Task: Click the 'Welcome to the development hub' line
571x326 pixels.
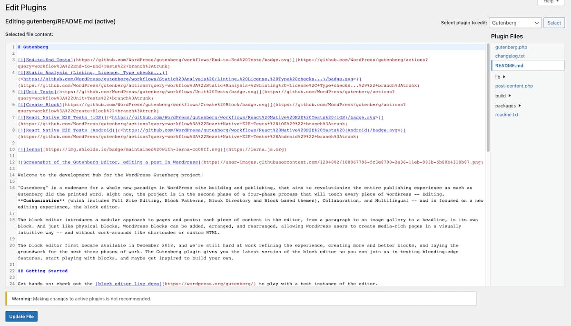Action: [110, 175]
